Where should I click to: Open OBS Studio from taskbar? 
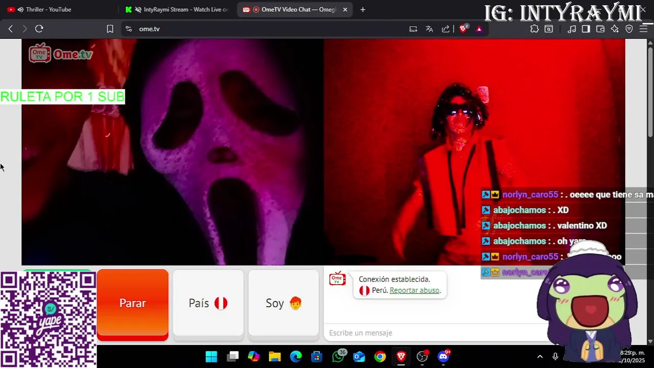[x=422, y=357]
